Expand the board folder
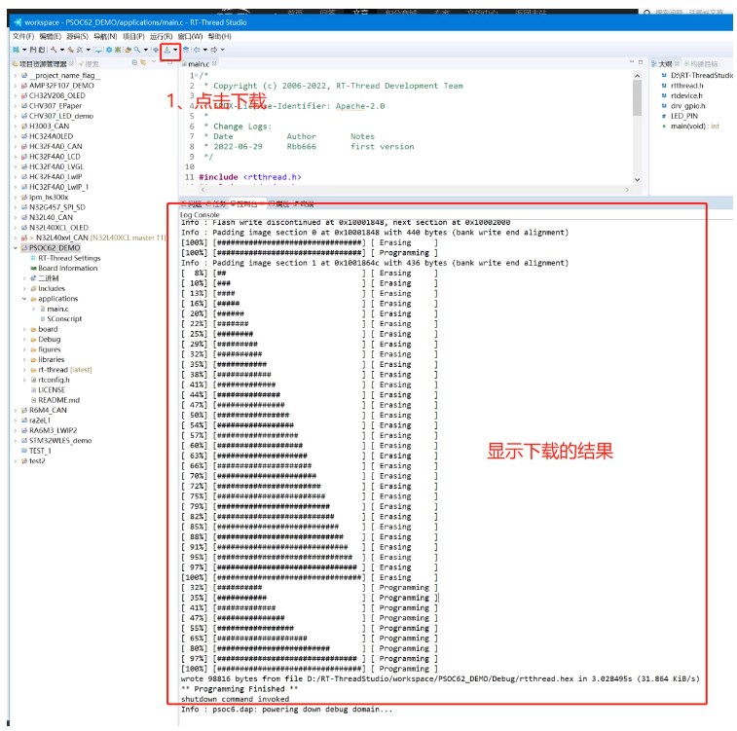 tap(24, 329)
